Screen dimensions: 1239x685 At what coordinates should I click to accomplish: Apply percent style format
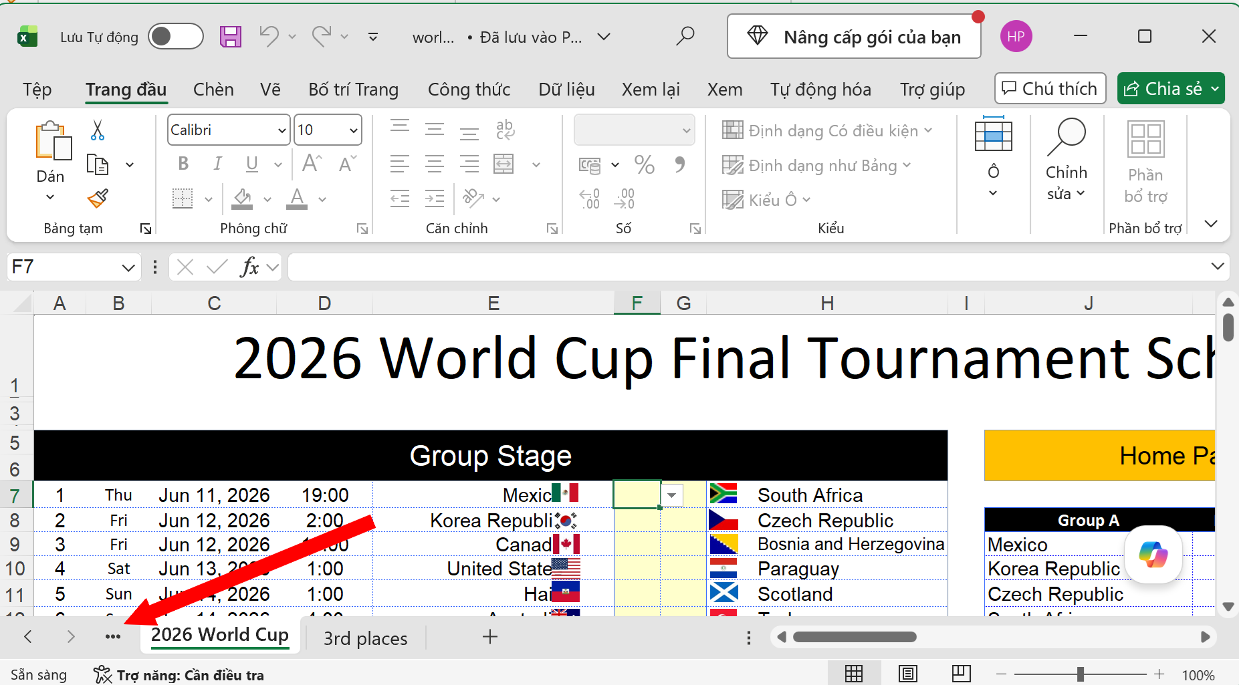pyautogui.click(x=645, y=164)
